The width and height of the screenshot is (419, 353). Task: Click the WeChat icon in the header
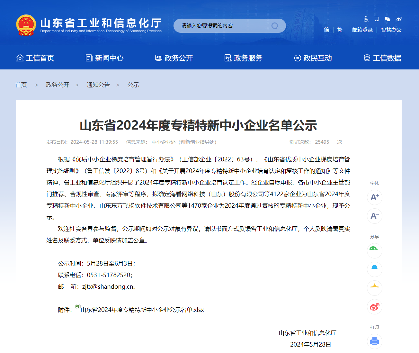tap(388, 19)
